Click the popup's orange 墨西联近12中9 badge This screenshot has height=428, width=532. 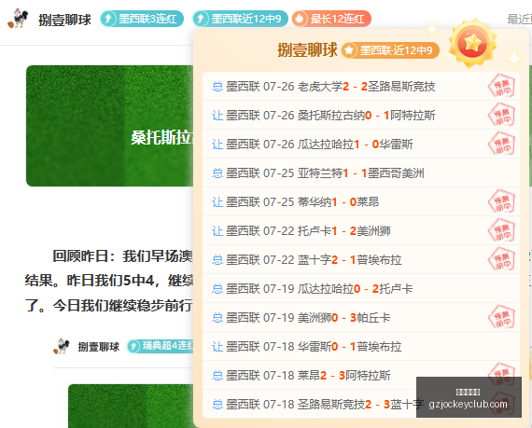tap(390, 50)
